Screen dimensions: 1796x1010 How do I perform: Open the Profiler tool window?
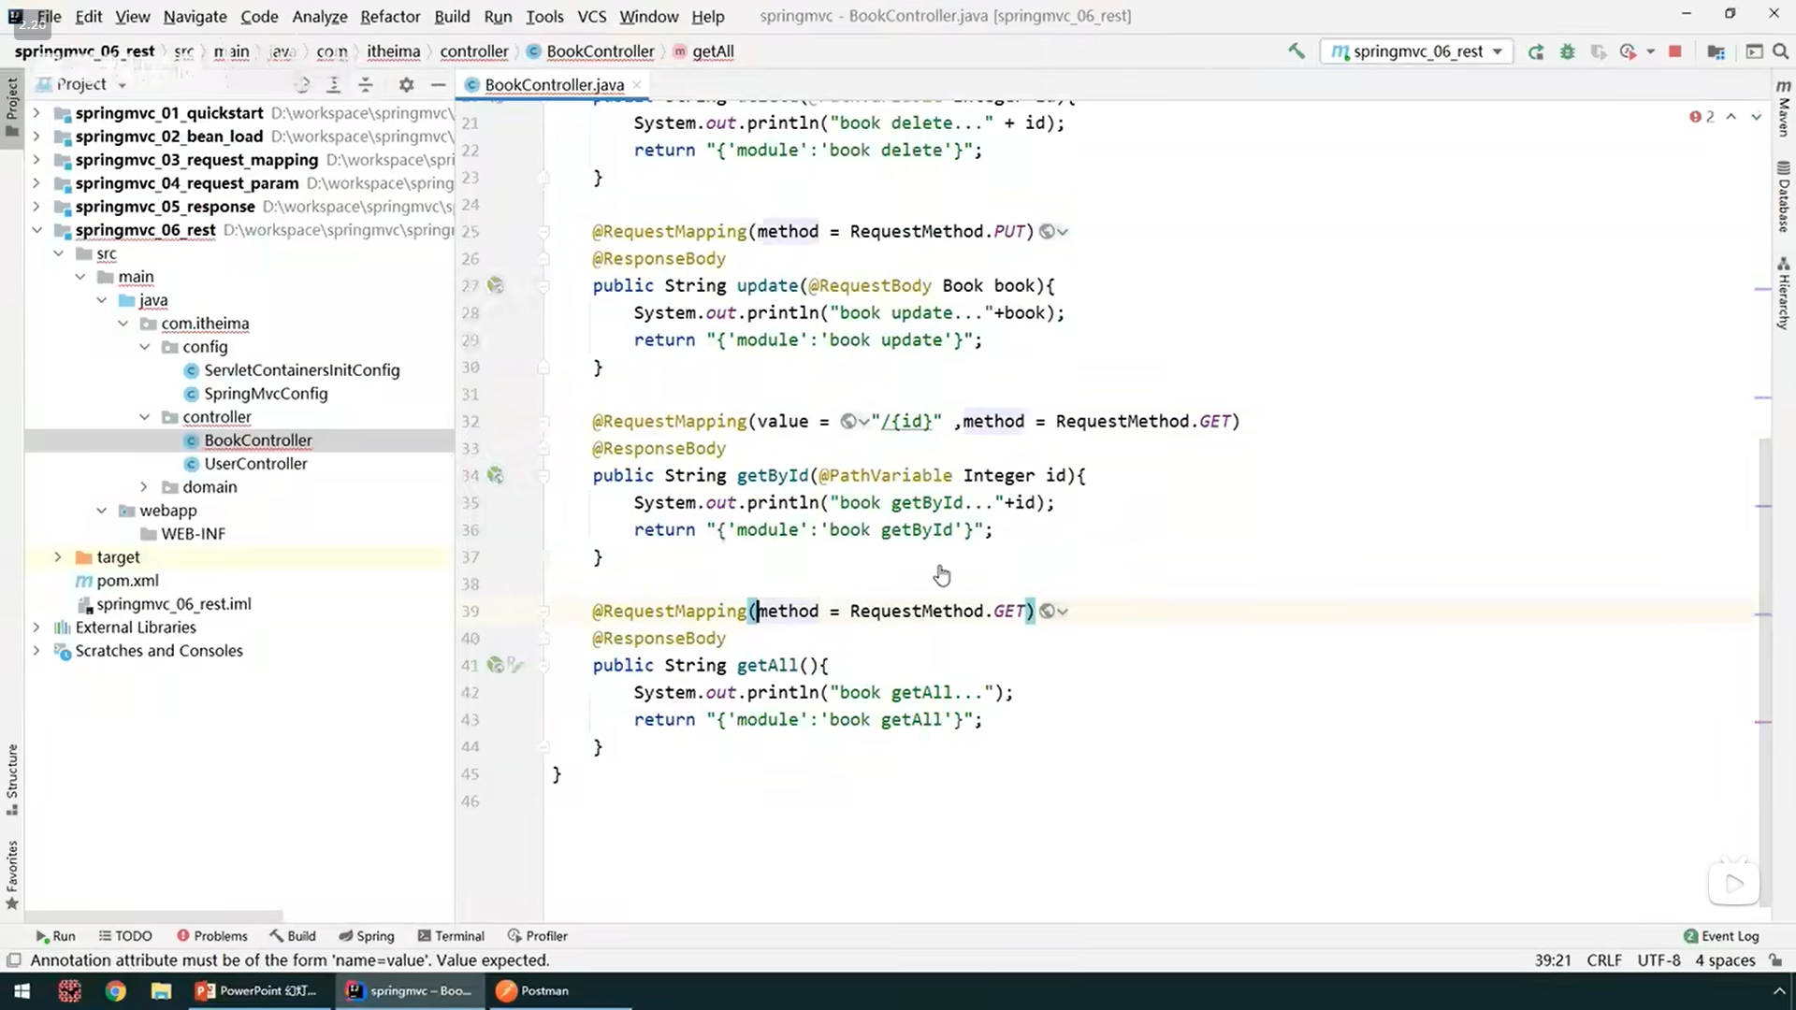tap(538, 936)
